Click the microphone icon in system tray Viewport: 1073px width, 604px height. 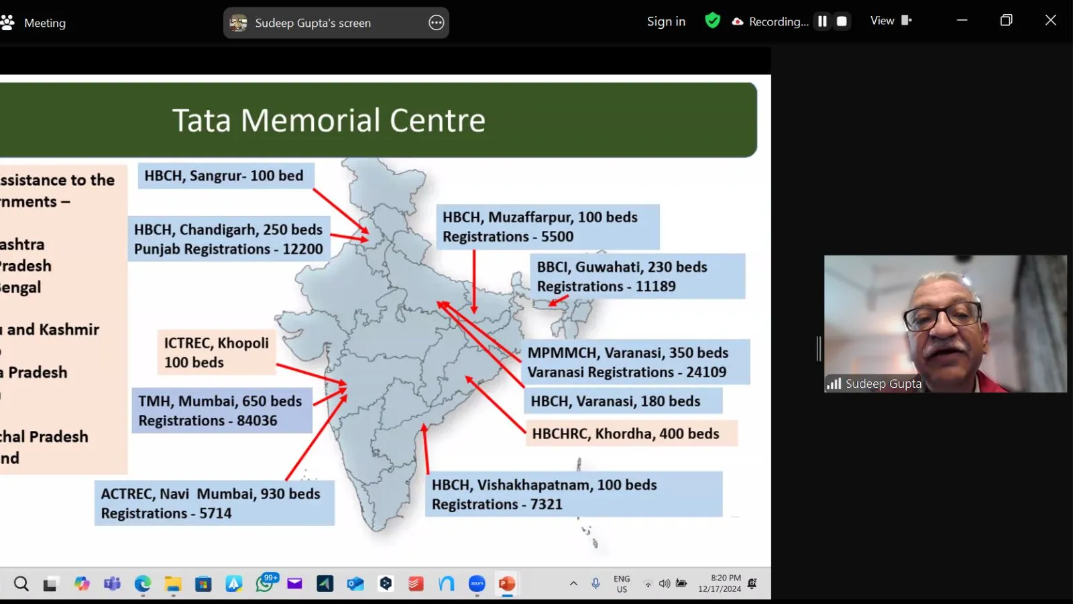point(596,584)
